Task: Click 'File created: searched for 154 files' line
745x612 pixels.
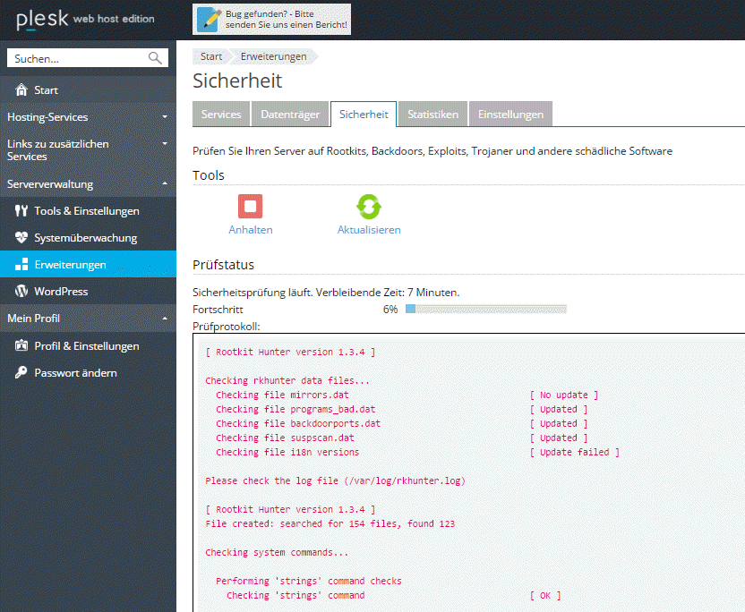Action: 330,523
